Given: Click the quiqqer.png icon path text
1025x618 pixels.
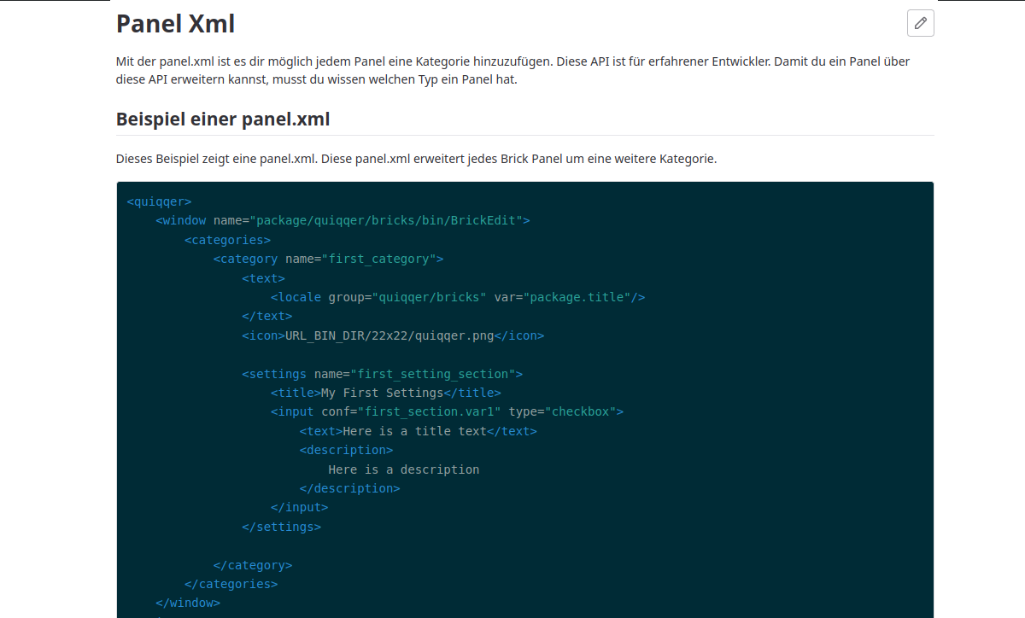Looking at the screenshot, I should 389,335.
